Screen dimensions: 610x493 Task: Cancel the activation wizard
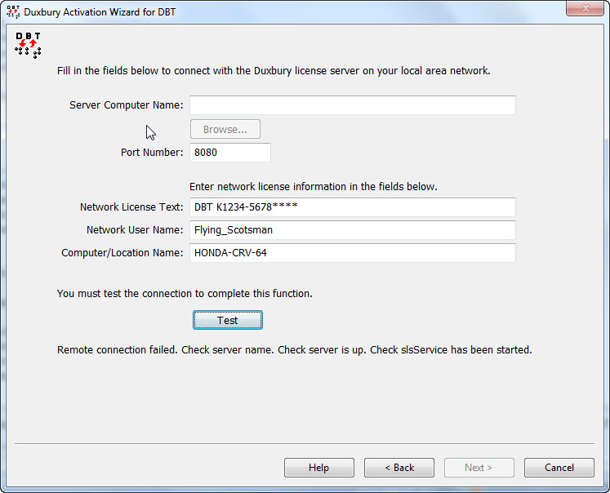coord(559,468)
